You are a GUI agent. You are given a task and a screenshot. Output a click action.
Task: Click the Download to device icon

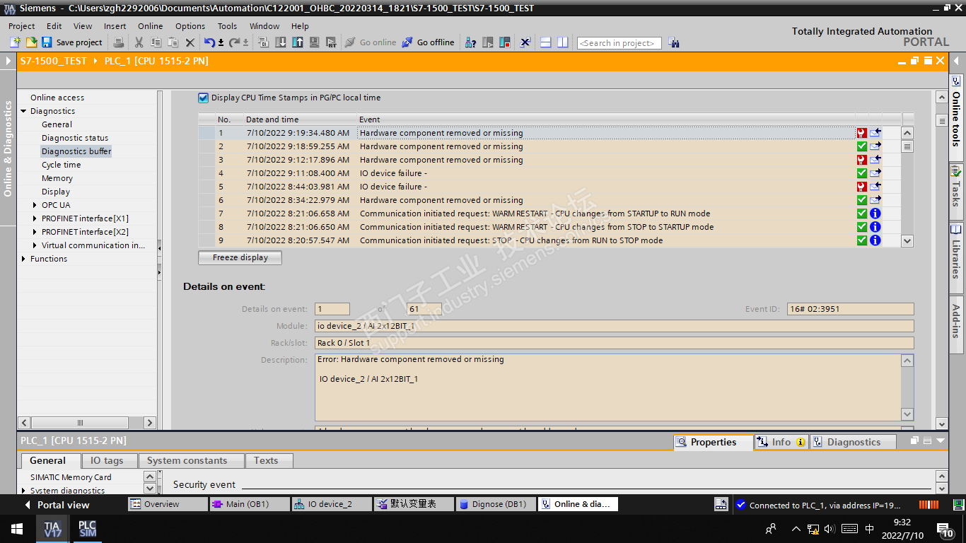pyautogui.click(x=281, y=42)
